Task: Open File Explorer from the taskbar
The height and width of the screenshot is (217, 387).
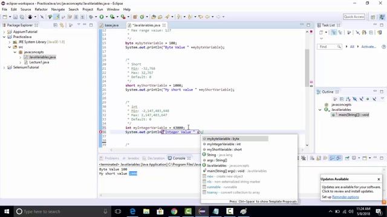Action: pyautogui.click(x=146, y=212)
